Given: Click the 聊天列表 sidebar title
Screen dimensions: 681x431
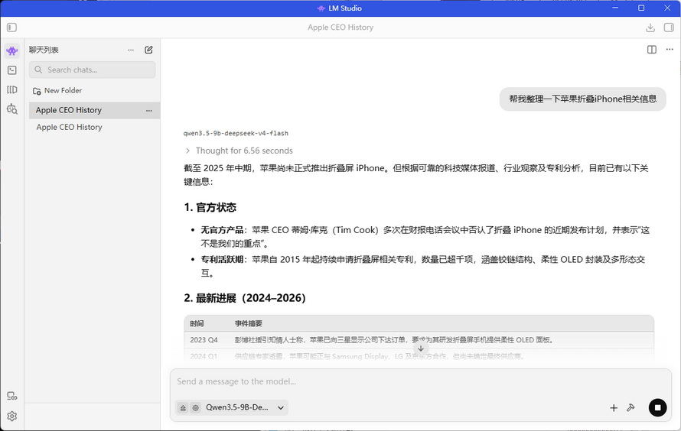Looking at the screenshot, I should (44, 50).
